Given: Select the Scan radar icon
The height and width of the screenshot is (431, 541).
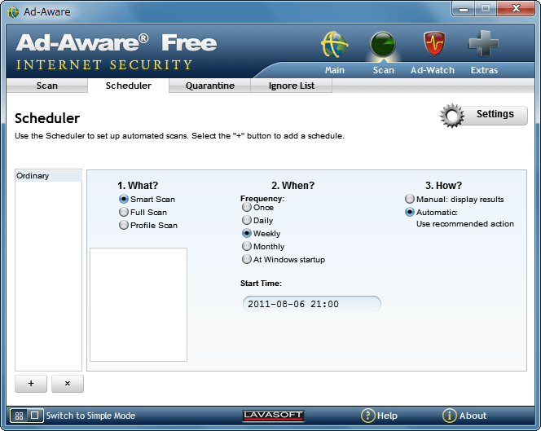Looking at the screenshot, I should pos(383,44).
